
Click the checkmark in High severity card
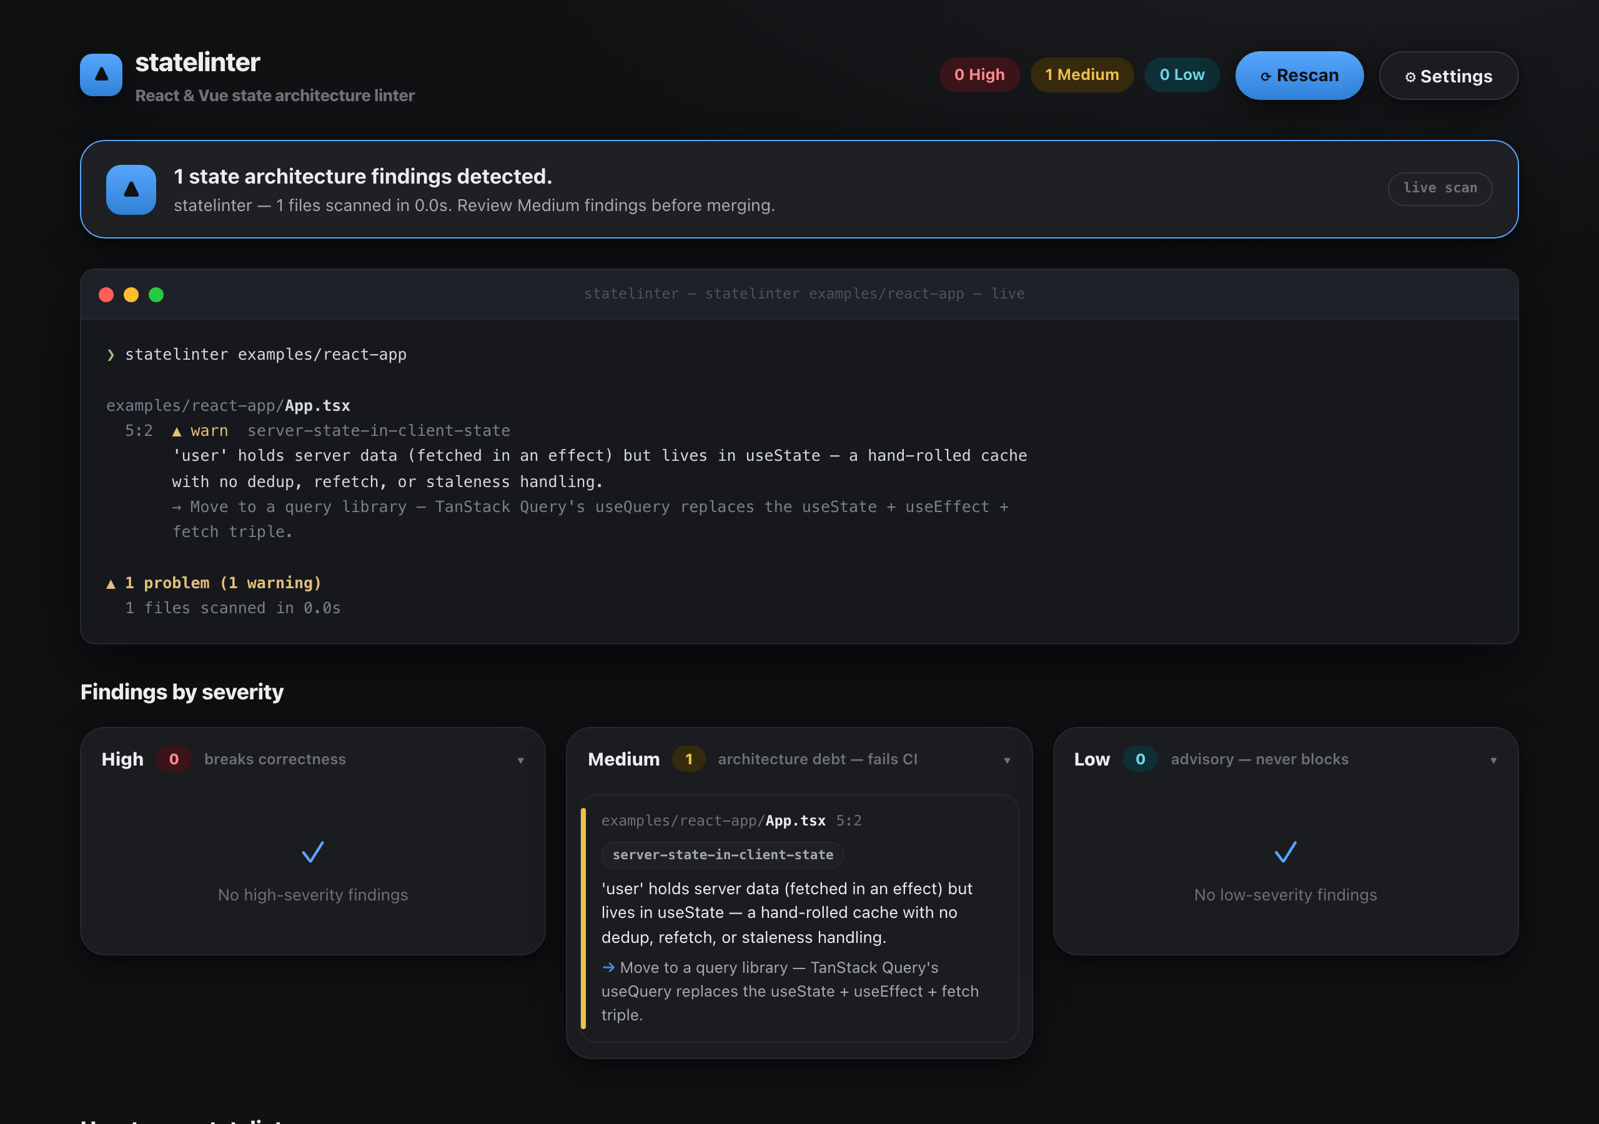(313, 852)
